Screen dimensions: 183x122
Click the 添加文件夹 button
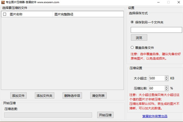click(x=45, y=96)
